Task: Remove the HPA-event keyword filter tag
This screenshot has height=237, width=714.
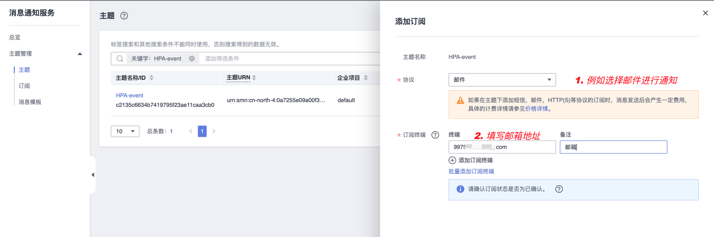Action: (x=192, y=58)
